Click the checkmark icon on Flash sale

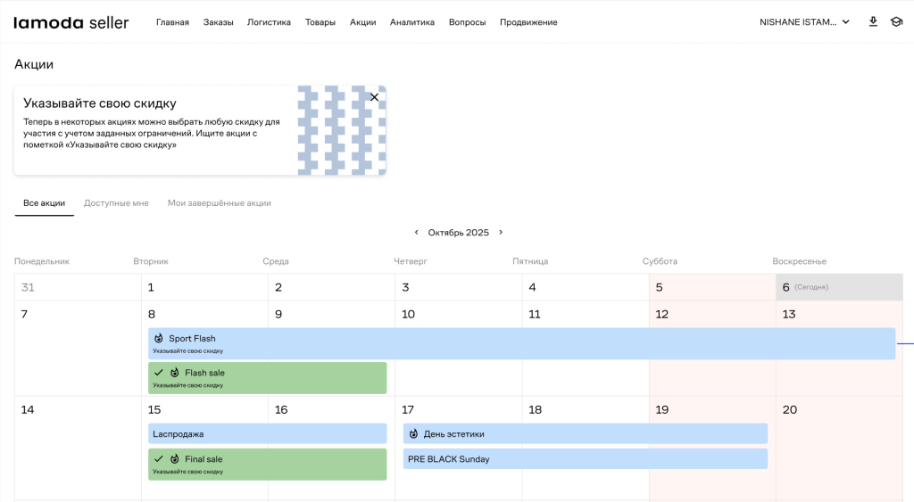[x=158, y=373]
